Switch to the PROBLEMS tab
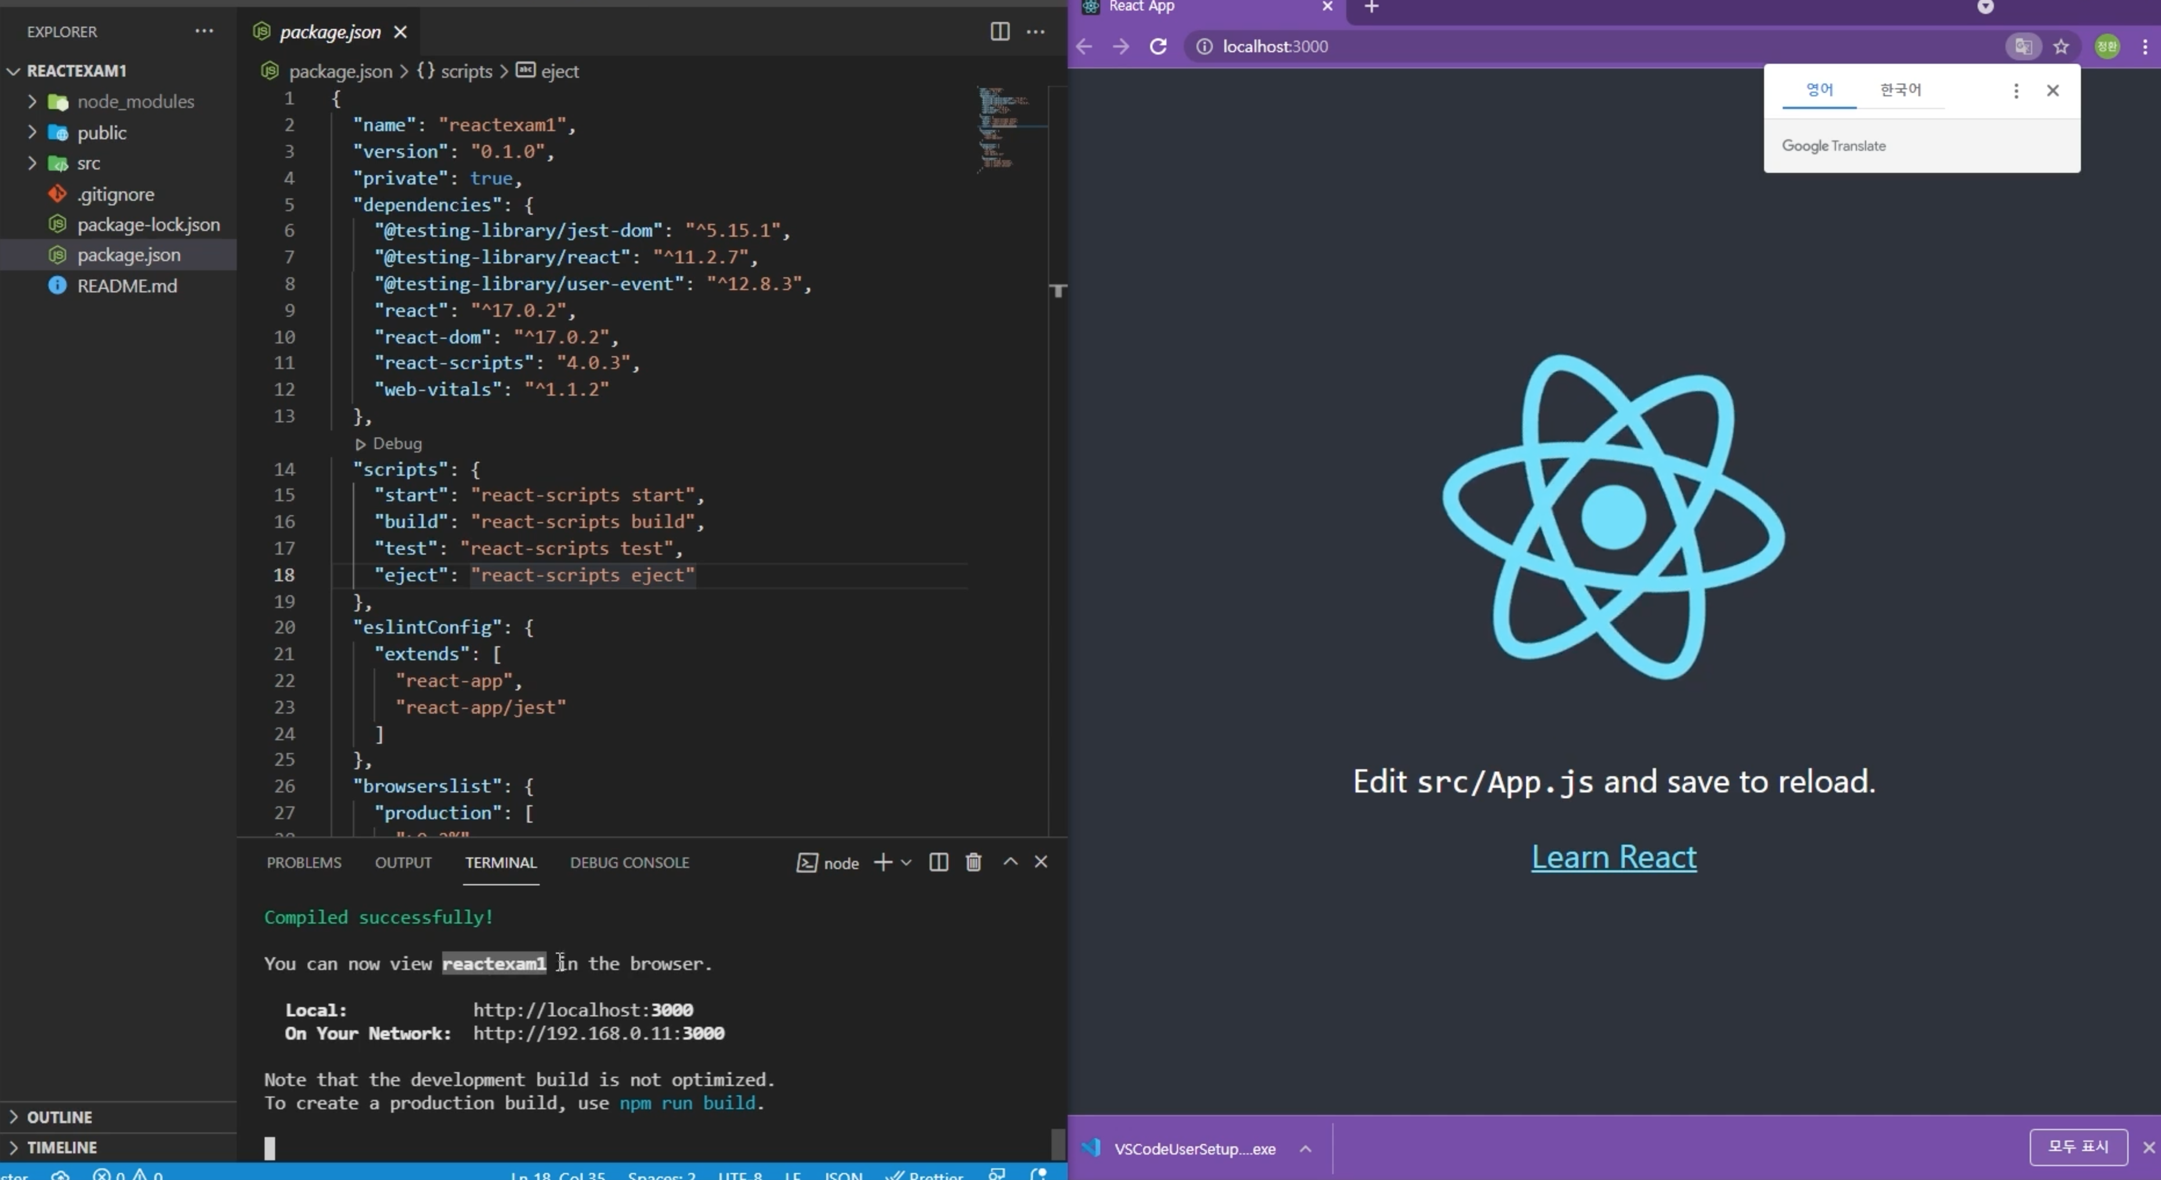Screen dimensions: 2161x1180 point(303,863)
